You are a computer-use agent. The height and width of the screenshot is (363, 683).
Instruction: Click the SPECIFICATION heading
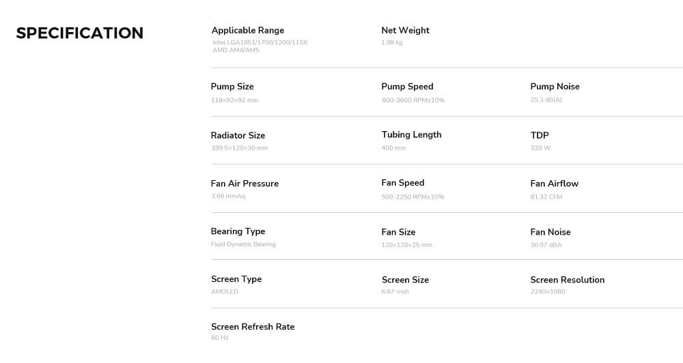click(79, 33)
